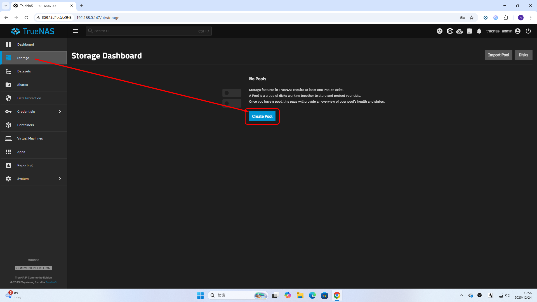Expand the Credentials submenu chevron
The height and width of the screenshot is (302, 537).
[60, 112]
